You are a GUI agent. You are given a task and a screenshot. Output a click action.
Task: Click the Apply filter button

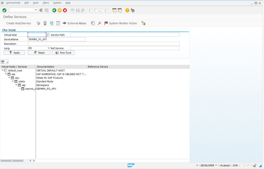pyautogui.click(x=14, y=52)
